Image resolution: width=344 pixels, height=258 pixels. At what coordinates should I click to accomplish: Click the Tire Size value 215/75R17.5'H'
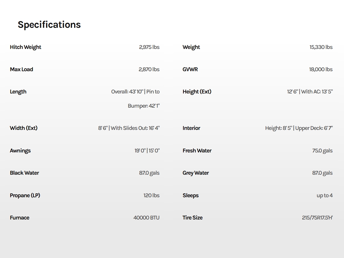pyautogui.click(x=317, y=218)
